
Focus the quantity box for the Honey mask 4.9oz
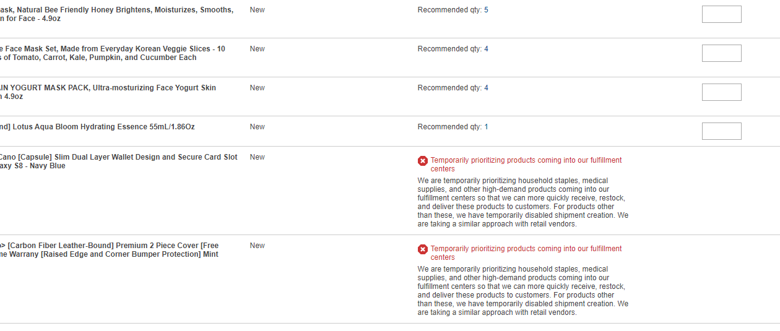[x=721, y=14]
